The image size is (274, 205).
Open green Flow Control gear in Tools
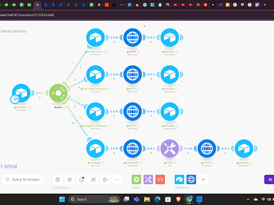click(x=136, y=180)
